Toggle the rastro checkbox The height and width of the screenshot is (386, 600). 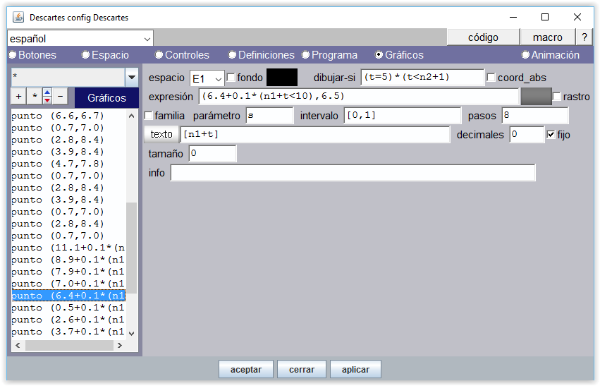(557, 97)
